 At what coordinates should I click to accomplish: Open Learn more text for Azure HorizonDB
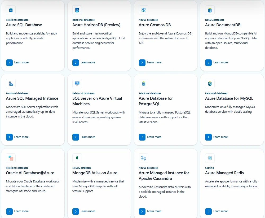tap(88, 62)
